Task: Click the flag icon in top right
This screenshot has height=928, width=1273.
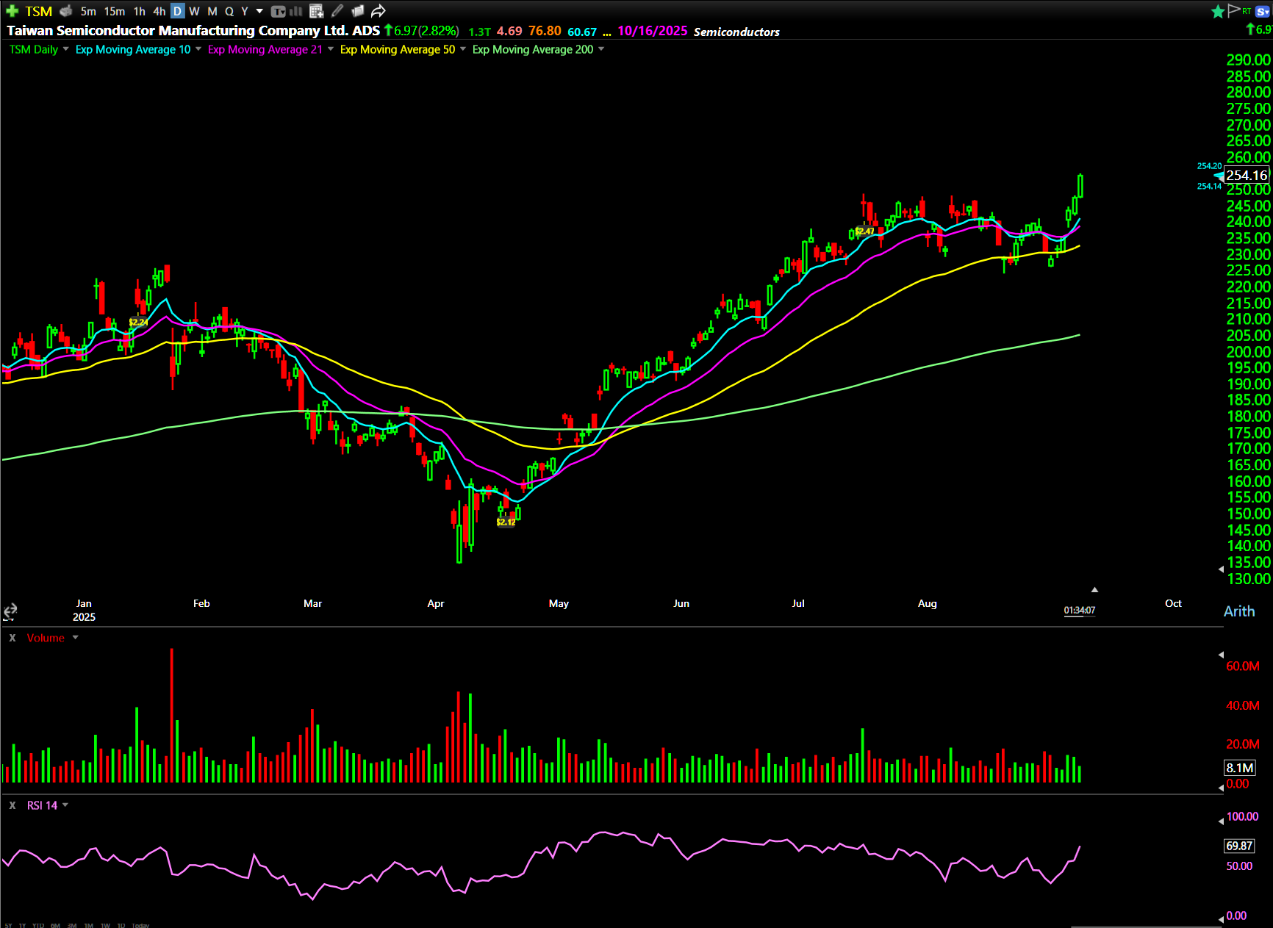Action: click(1234, 10)
